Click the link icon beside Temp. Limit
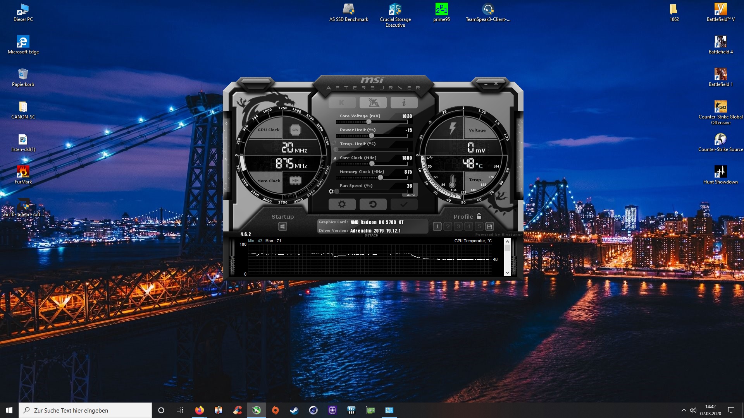 334,143
